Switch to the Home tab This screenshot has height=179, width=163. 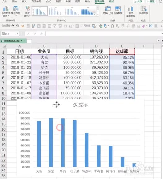[15, 2]
